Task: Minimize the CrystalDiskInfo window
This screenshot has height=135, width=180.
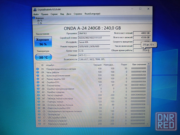Action: pos(132,9)
